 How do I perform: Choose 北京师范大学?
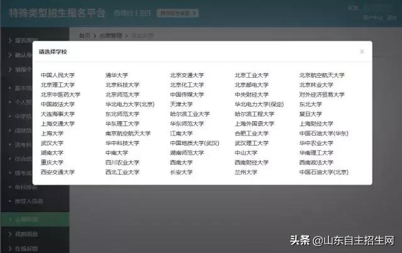122,95
